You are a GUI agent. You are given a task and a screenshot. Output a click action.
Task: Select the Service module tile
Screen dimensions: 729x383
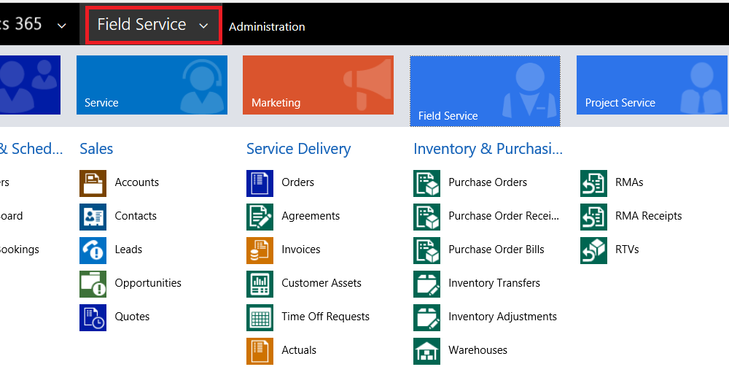click(x=152, y=85)
